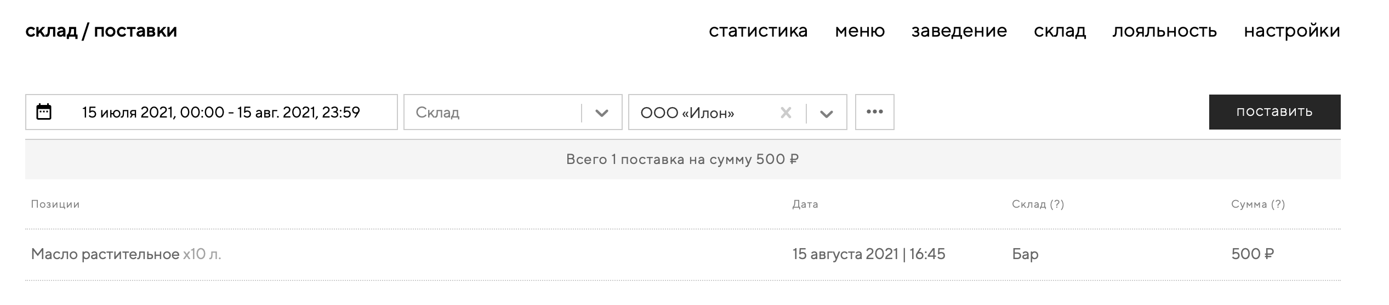The image size is (1389, 305).
Task: Clear the ООО «Илон» supplier filter
Action: click(785, 113)
